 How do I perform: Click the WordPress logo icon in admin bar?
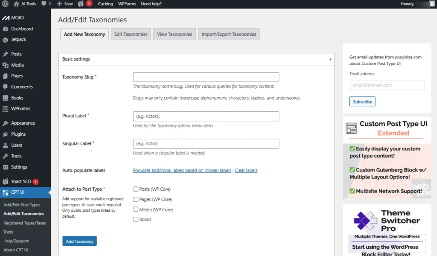tap(5, 4)
